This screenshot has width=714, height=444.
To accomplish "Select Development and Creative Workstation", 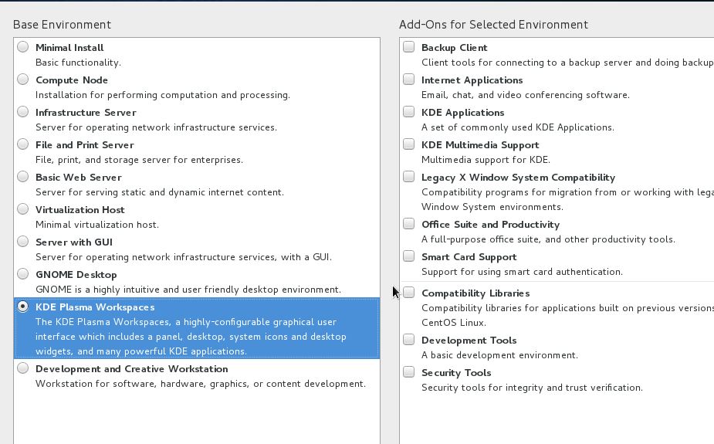I will pos(23,368).
